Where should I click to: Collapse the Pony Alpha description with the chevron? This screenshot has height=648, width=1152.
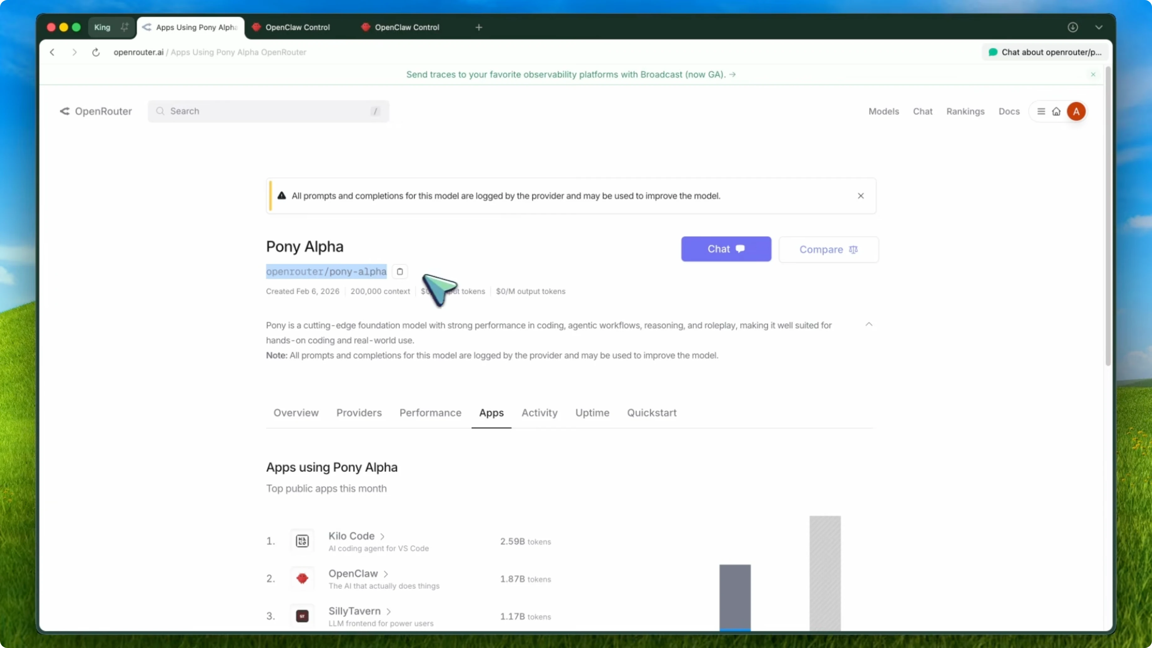pyautogui.click(x=869, y=324)
